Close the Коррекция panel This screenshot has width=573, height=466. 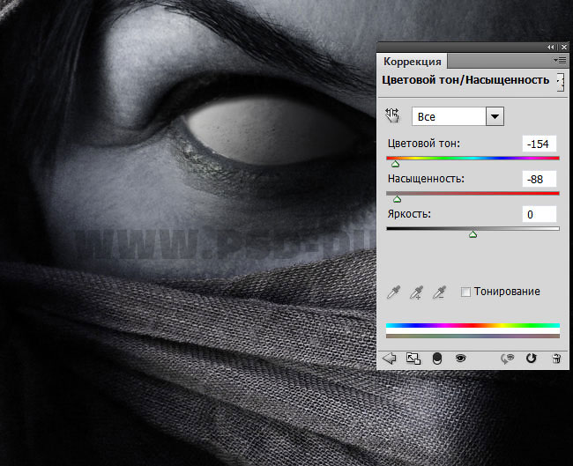(x=564, y=47)
